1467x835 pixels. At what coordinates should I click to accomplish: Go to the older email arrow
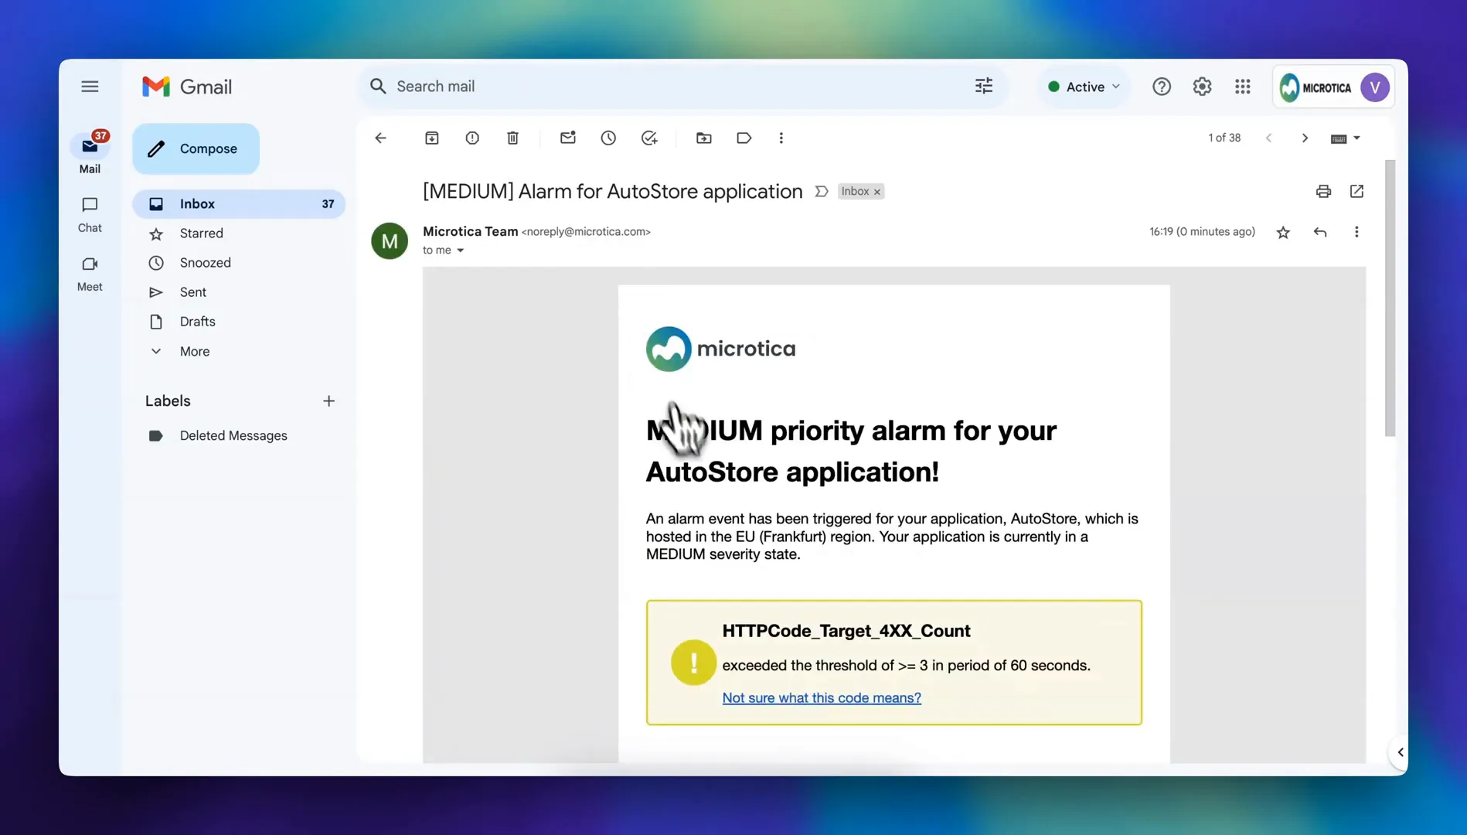coord(1305,138)
